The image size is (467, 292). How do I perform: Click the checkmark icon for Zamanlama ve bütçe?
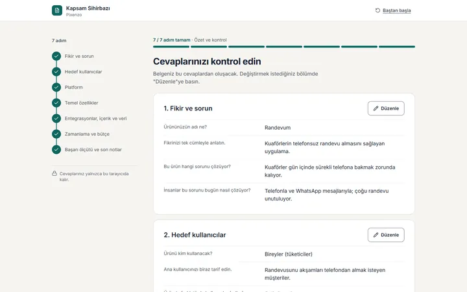pos(56,134)
